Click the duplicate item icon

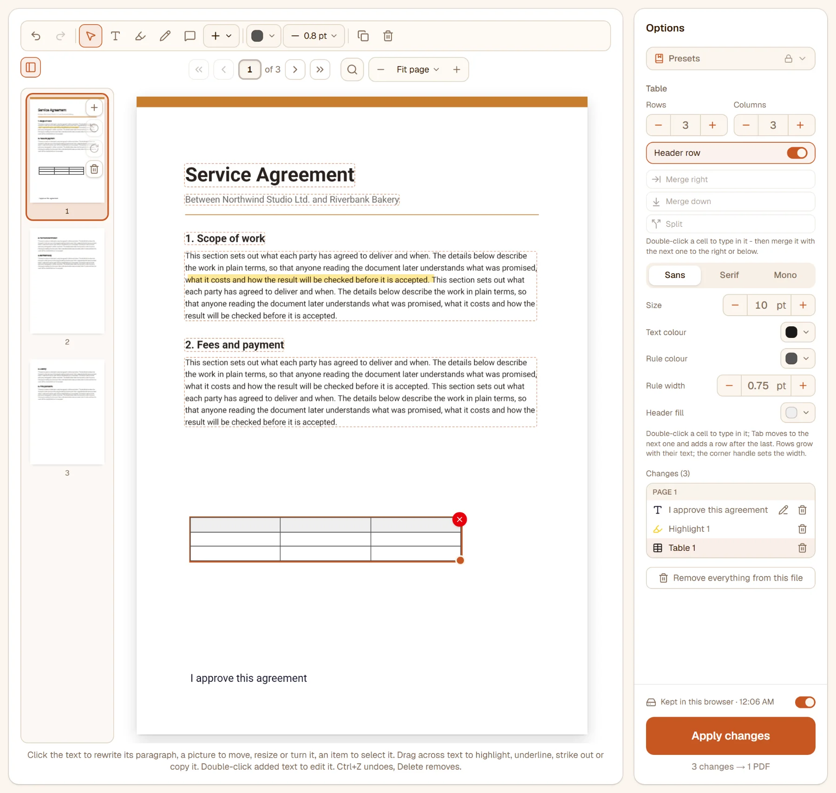[x=363, y=36]
